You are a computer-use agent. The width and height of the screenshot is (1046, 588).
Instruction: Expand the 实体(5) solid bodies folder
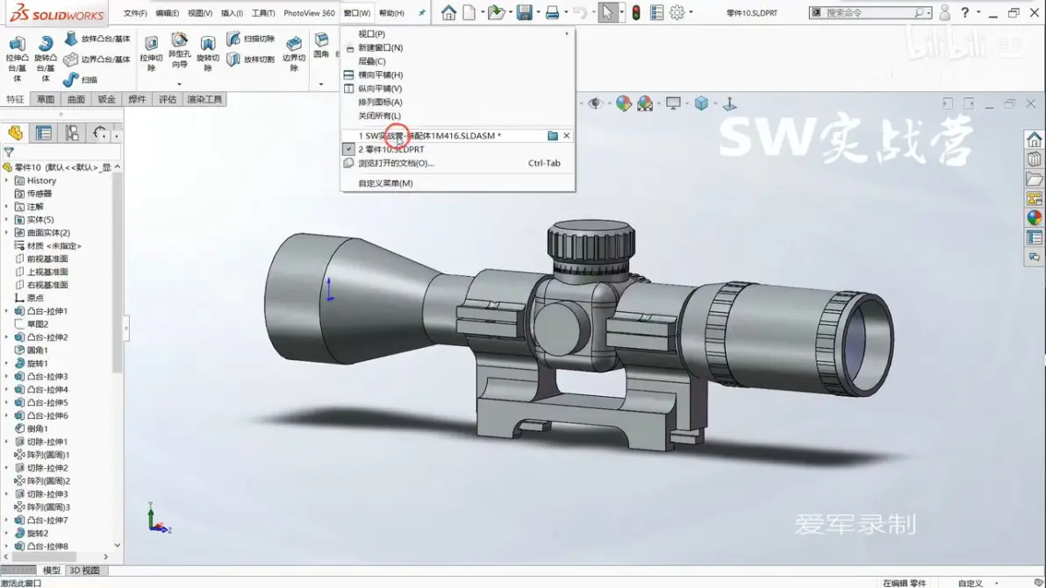(x=7, y=220)
